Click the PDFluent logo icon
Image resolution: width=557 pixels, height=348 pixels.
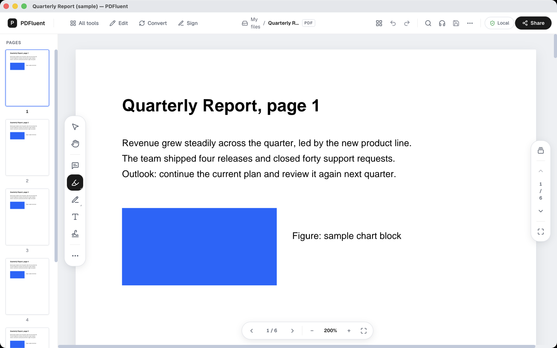click(x=12, y=23)
